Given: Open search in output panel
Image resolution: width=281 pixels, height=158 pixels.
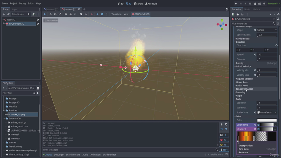Looking at the screenshot, I should (226, 129).
